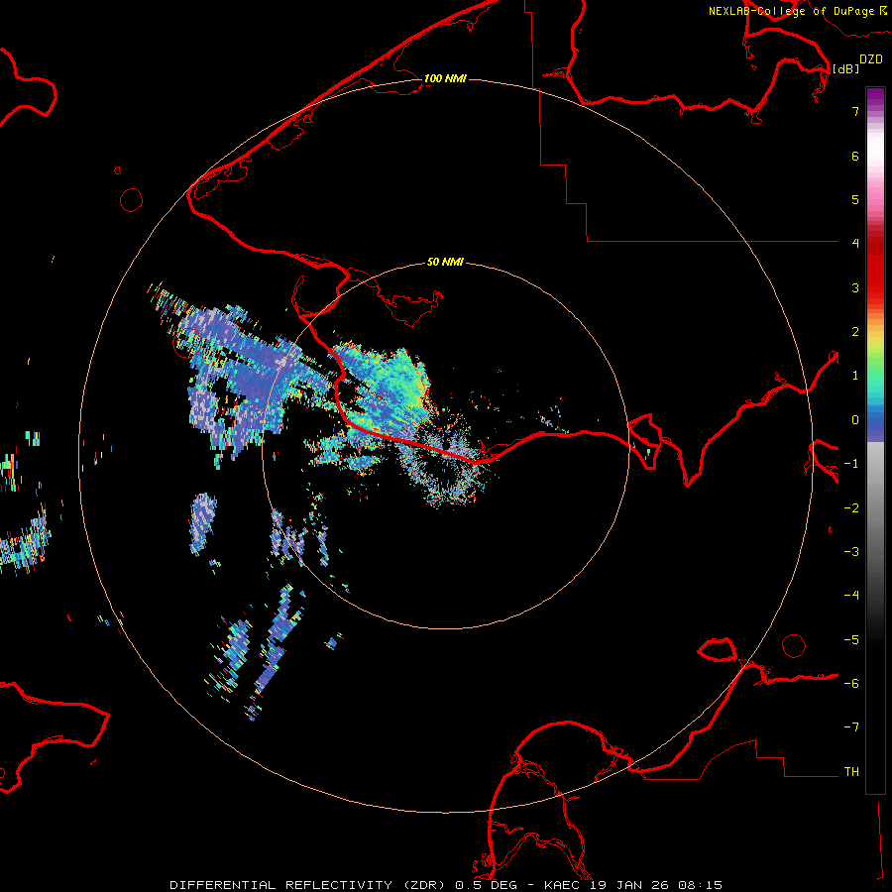Click the -6 value on the color scale
892x892 pixels.
point(851,684)
